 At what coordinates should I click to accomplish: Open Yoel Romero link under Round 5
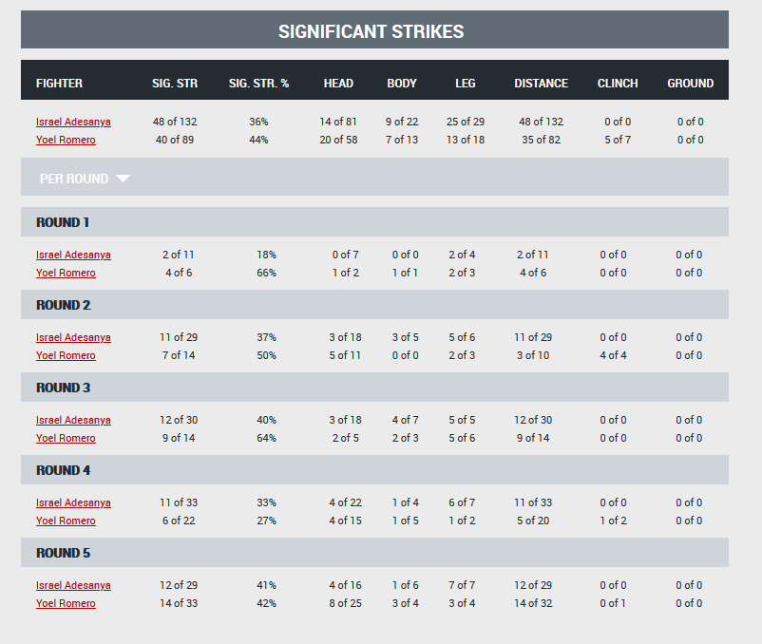pyautogui.click(x=66, y=603)
